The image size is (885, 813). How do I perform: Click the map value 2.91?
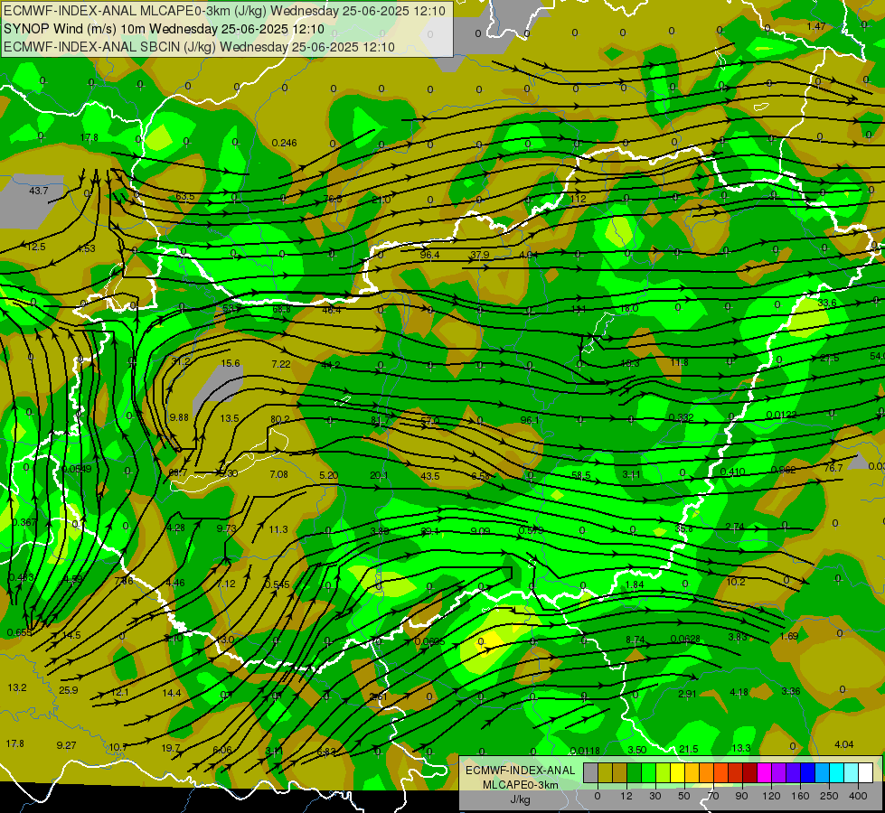tap(687, 694)
